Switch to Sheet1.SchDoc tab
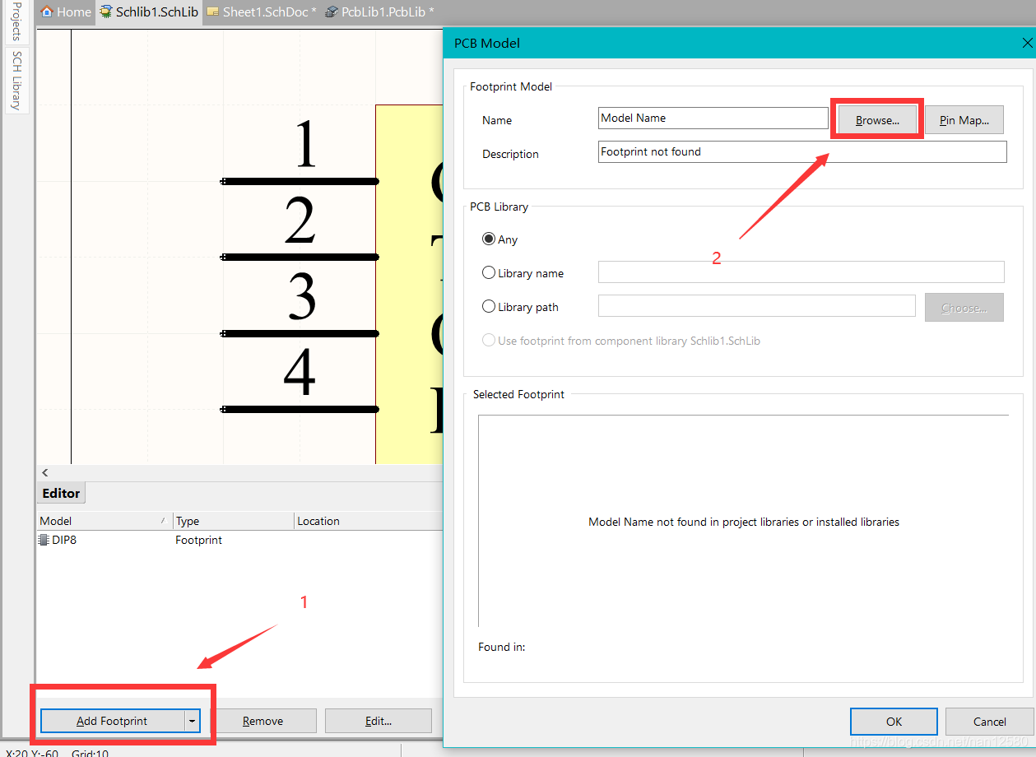Screen dimensions: 1036x757 pyautogui.click(x=262, y=12)
